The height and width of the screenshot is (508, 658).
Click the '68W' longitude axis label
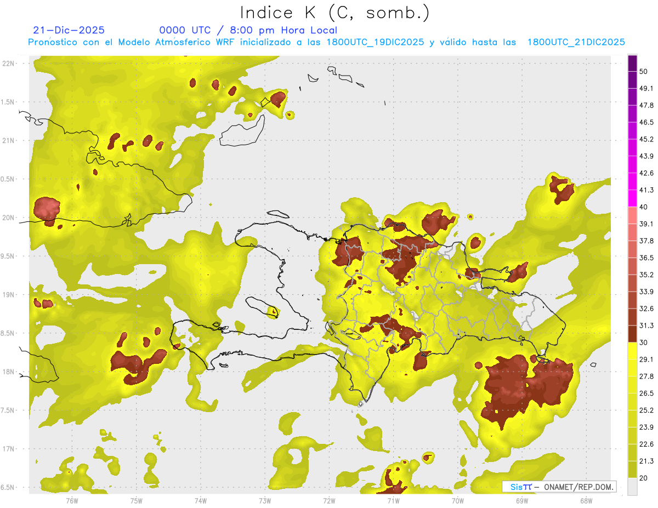[586, 501]
